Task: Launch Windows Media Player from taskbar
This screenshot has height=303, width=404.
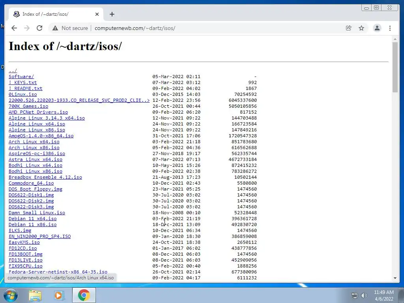Action: (x=59, y=295)
